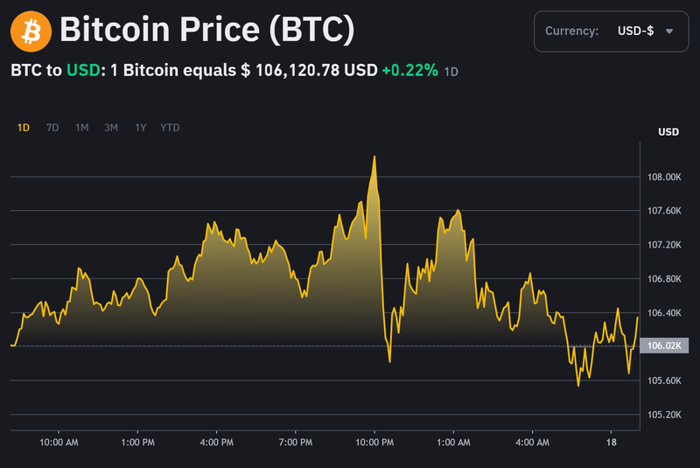Screen dimensions: 700x468
Task: Select the 1D time range tab
Action: pos(24,128)
